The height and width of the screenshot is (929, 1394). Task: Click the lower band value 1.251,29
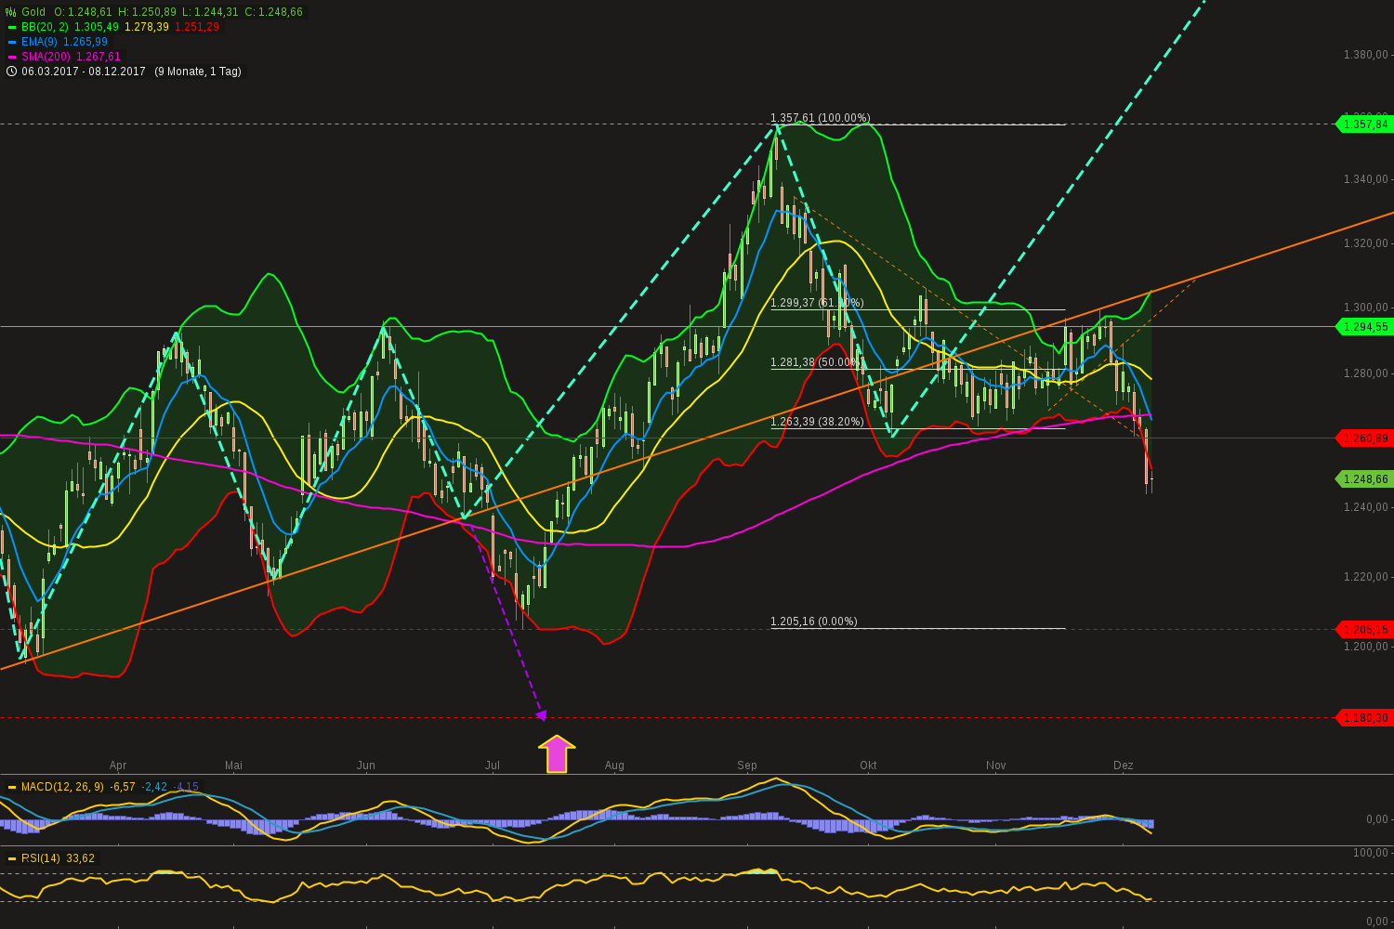coord(197,27)
